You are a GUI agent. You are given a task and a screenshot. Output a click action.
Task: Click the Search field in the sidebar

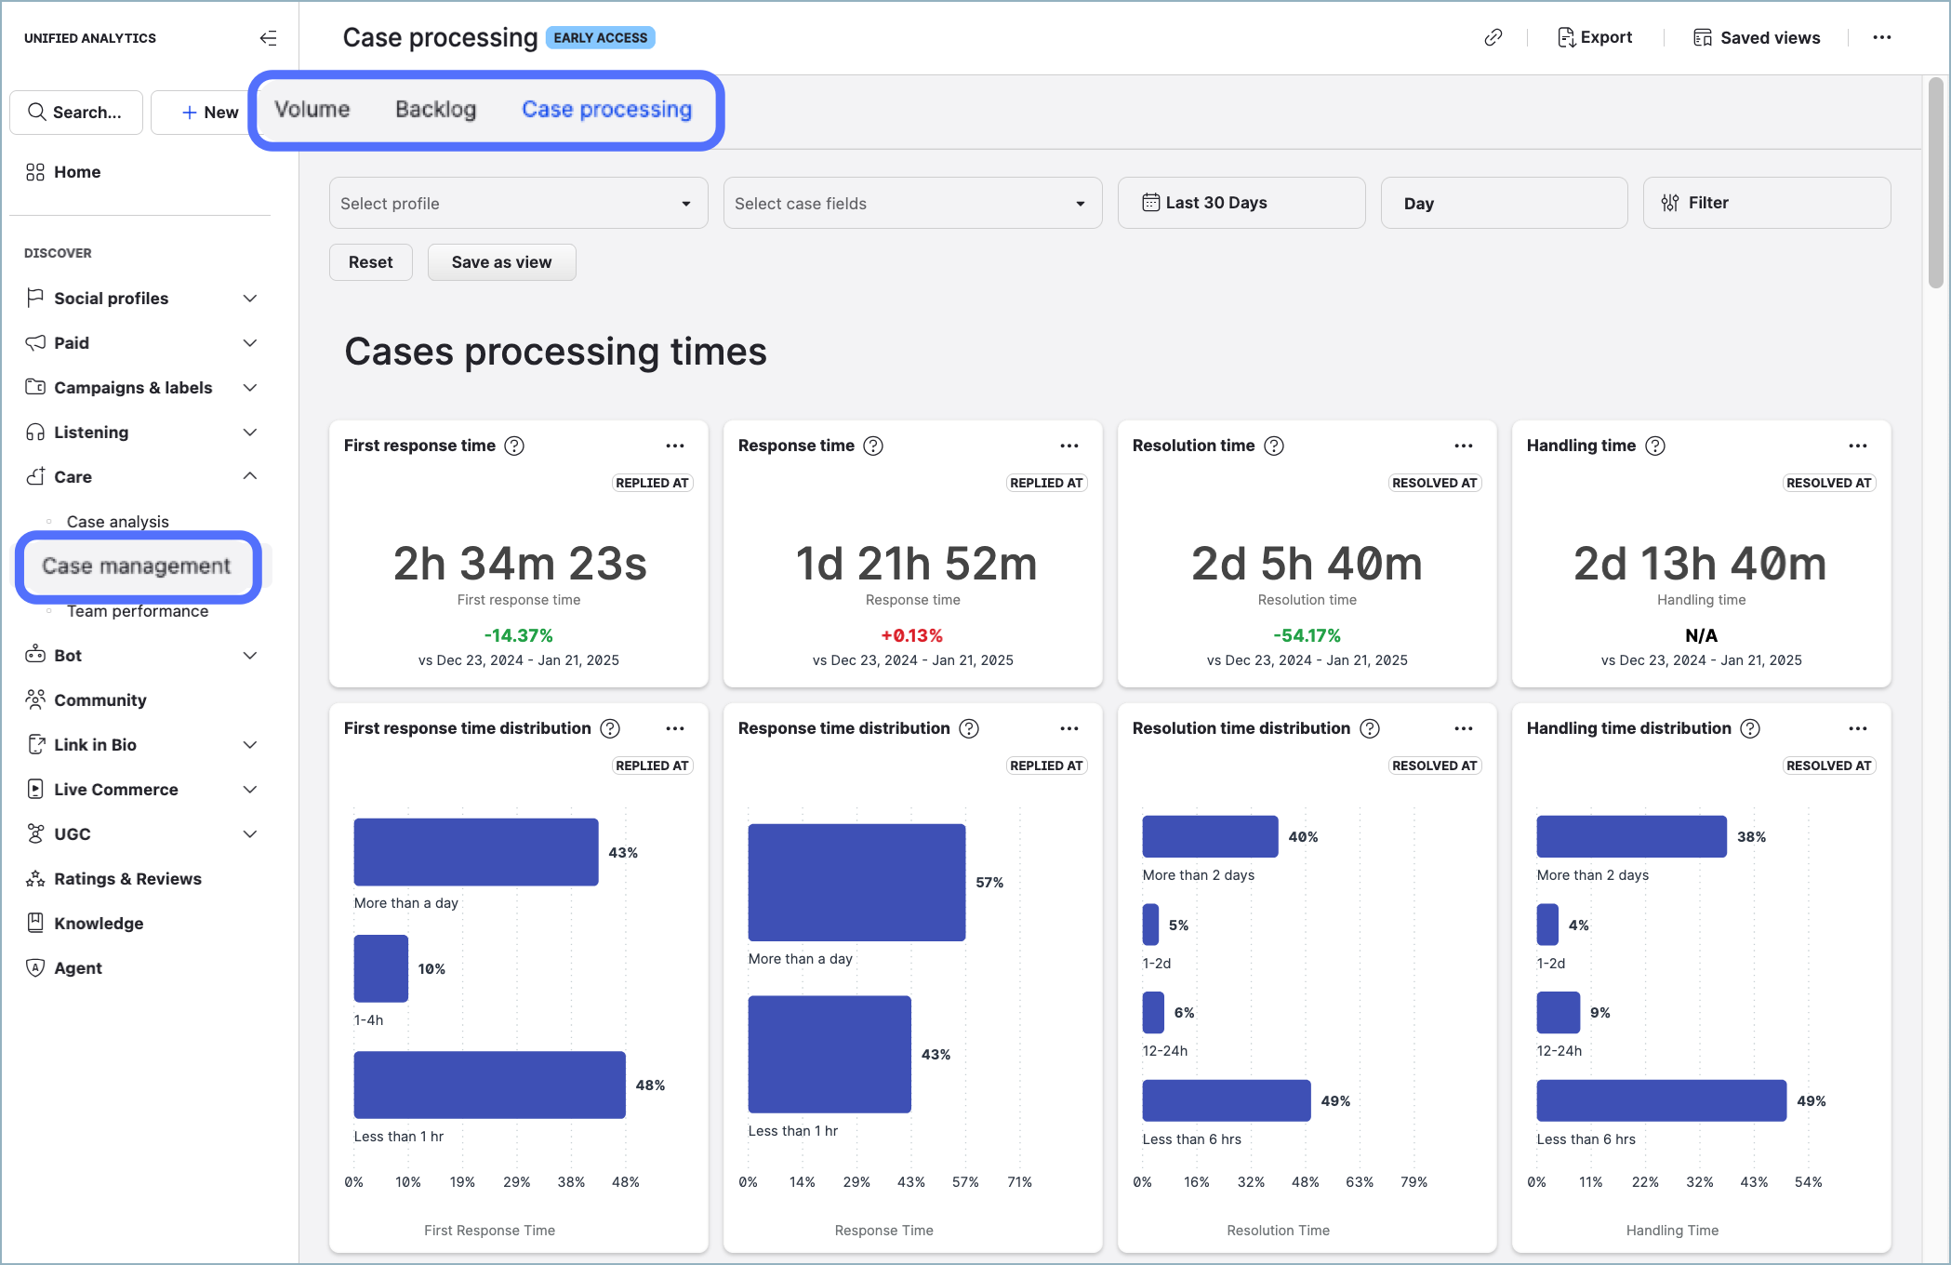tap(76, 113)
